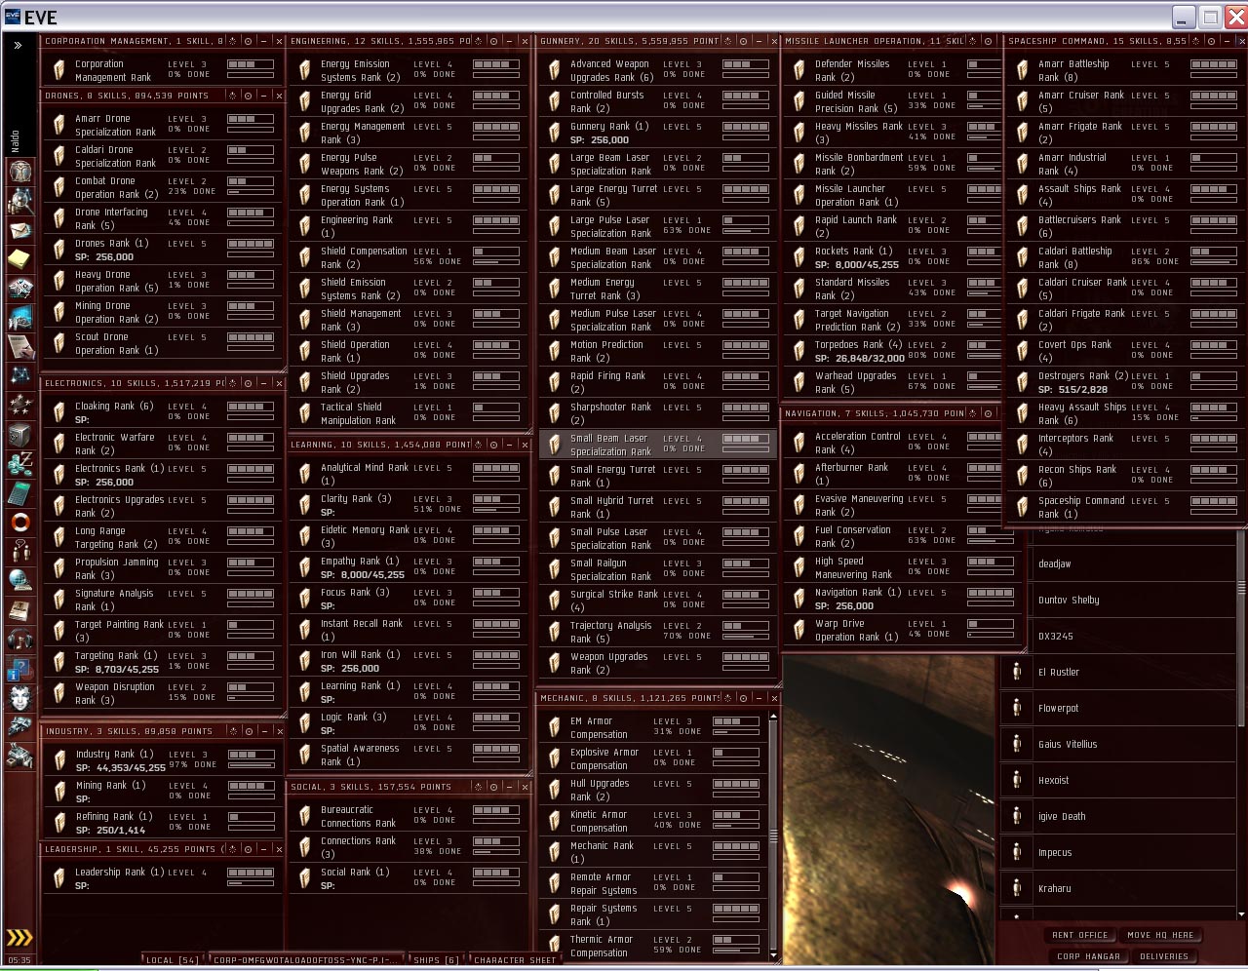Image resolution: width=1248 pixels, height=971 pixels.
Task: Click the yellow triple-chevron icon at sidebar bottom
Action: click(x=19, y=938)
